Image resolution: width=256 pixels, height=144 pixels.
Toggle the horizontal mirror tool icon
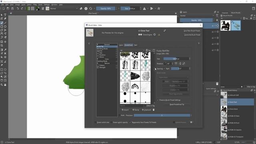(x=144, y=8)
